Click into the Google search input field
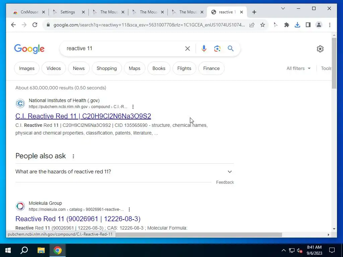Viewport: 343px width, 257px height. (124, 49)
